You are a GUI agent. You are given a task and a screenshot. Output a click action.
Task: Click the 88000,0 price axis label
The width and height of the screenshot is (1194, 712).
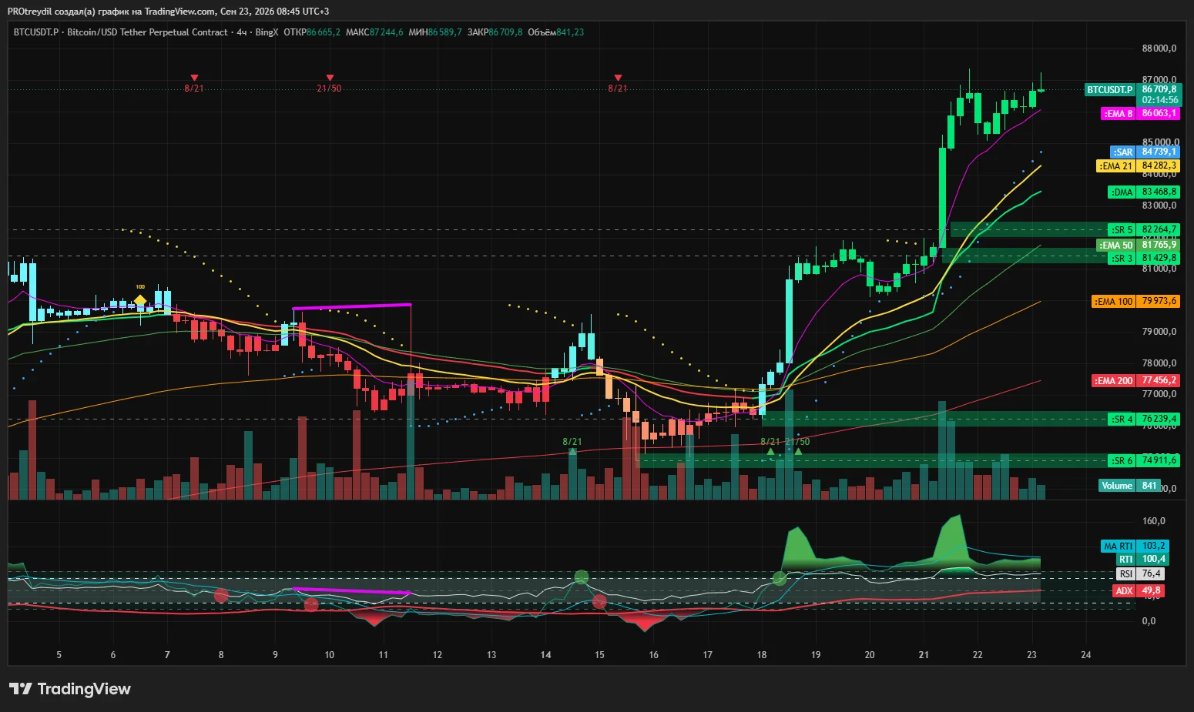tap(1159, 48)
